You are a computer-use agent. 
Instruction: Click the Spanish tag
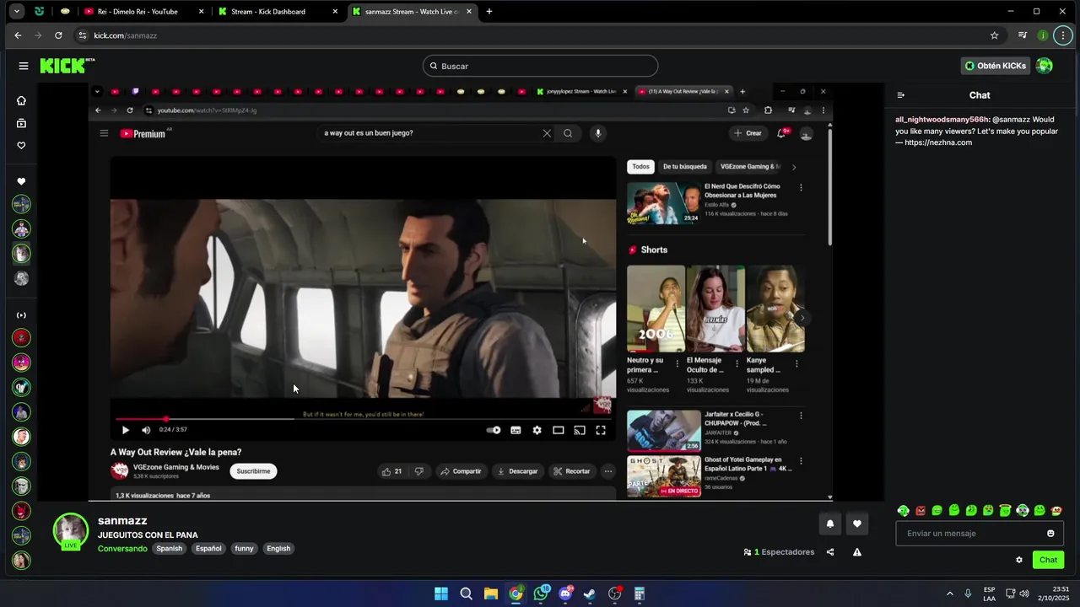tap(169, 549)
